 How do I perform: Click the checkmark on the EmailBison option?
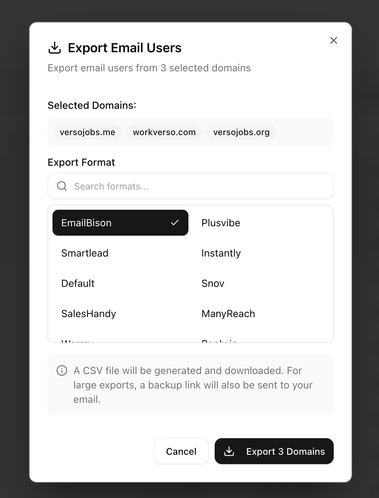click(175, 223)
